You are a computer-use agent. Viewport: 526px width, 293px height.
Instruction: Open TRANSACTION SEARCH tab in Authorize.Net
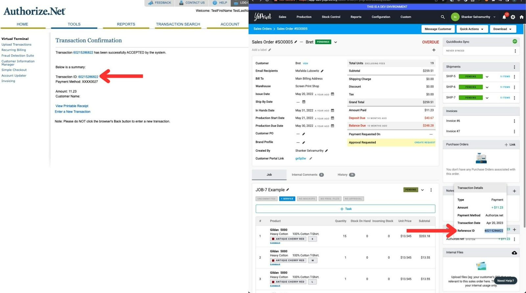(178, 24)
